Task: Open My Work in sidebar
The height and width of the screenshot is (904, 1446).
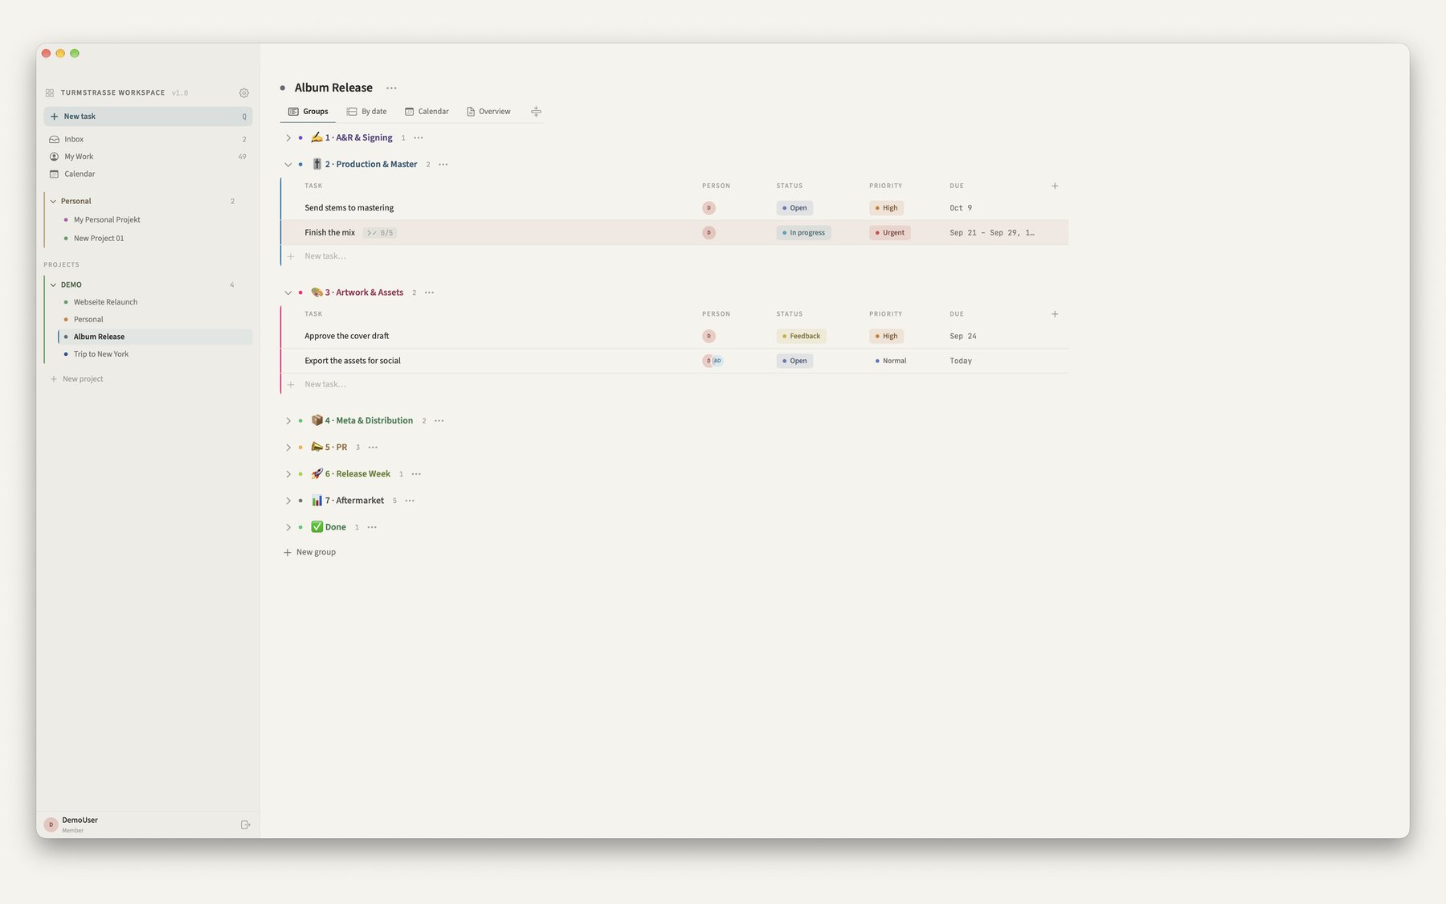Action: point(148,157)
